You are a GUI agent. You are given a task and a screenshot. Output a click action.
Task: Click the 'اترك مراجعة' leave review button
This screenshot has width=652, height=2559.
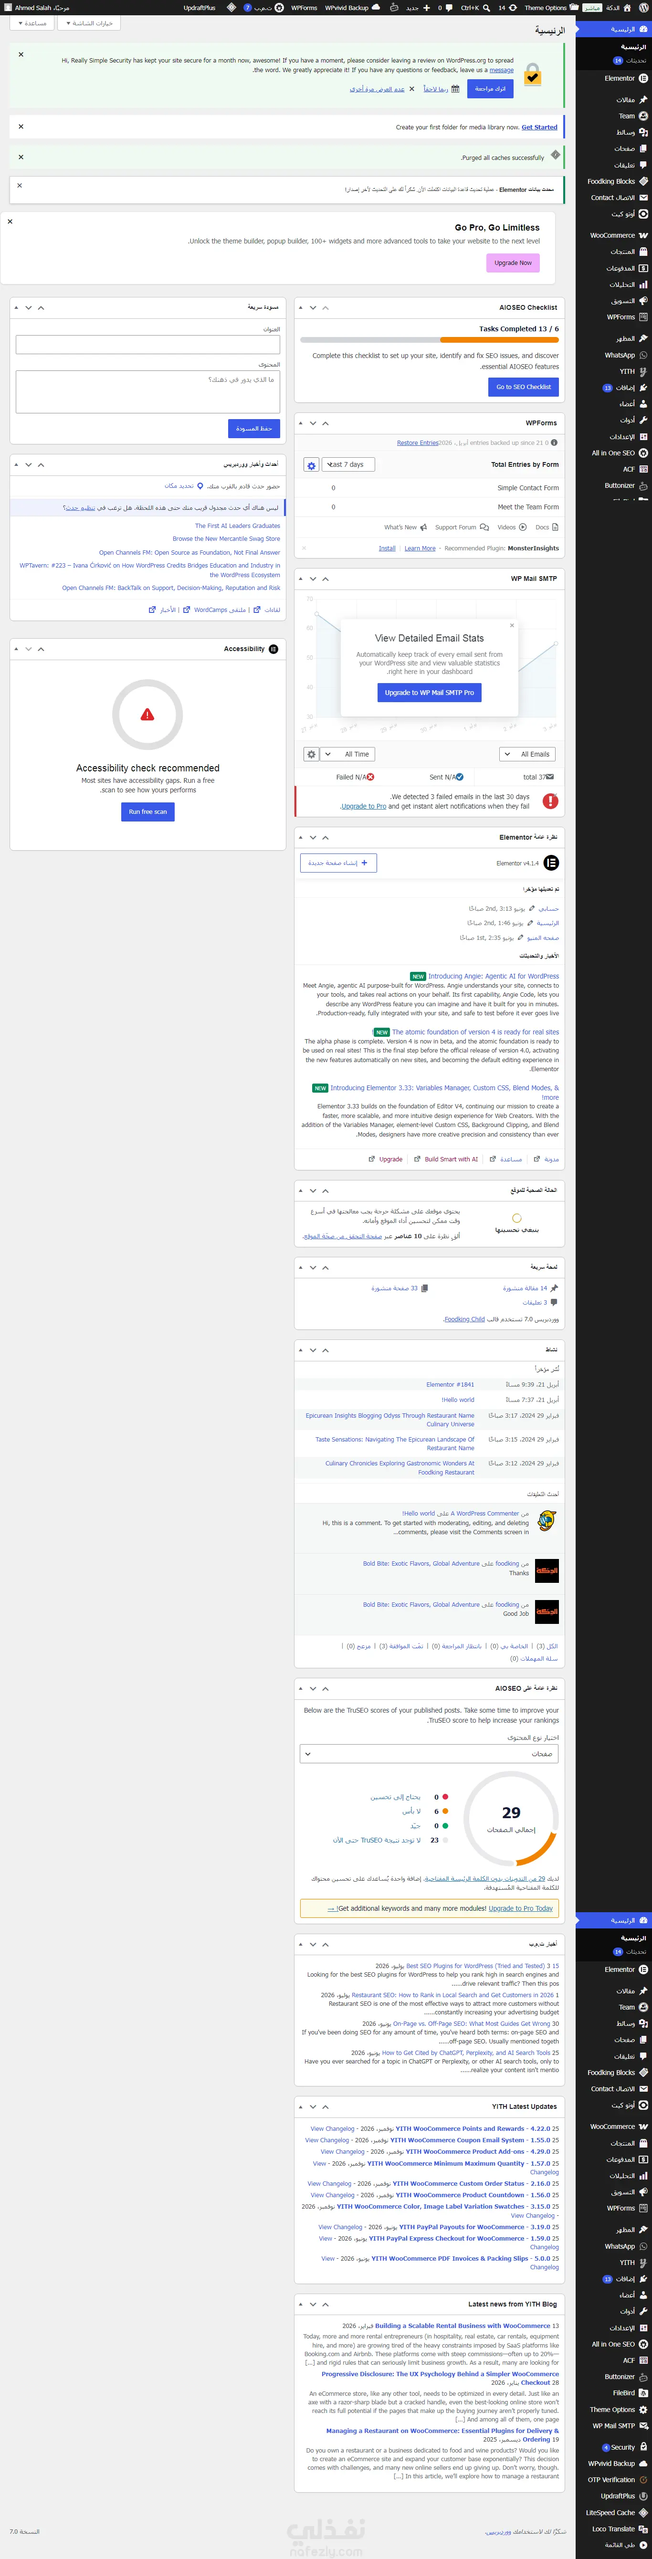tap(491, 88)
